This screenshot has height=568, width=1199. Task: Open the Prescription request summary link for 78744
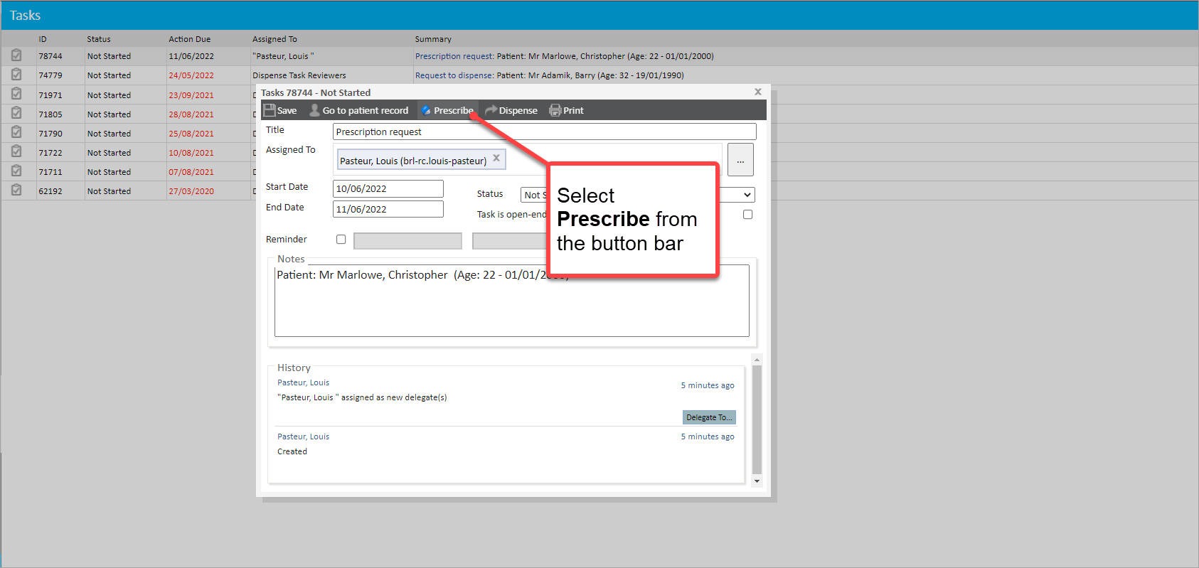(454, 56)
